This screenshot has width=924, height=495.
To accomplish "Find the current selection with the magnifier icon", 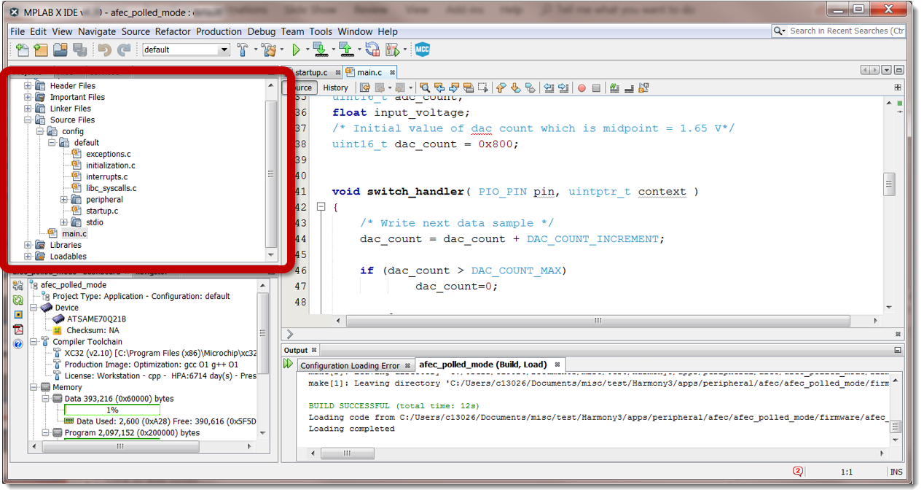I will (425, 87).
